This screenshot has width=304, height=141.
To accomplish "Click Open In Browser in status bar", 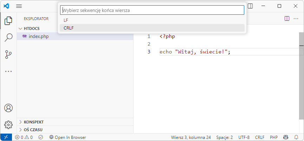I will pos(67,137).
